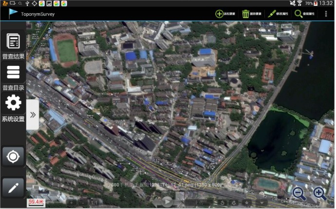Screen dimensions: 336x209
Task: Tap the muted sound status icon
Action: 293,3
